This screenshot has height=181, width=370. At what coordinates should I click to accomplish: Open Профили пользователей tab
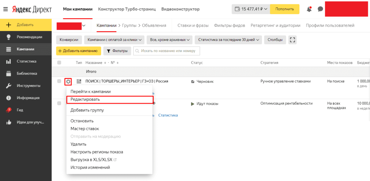(x=330, y=26)
